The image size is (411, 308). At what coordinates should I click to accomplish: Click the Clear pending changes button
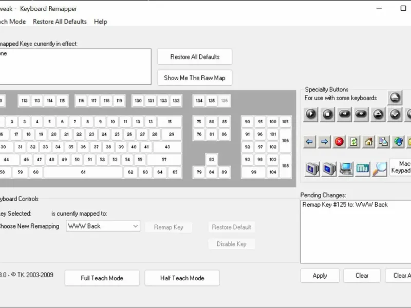[362, 276]
